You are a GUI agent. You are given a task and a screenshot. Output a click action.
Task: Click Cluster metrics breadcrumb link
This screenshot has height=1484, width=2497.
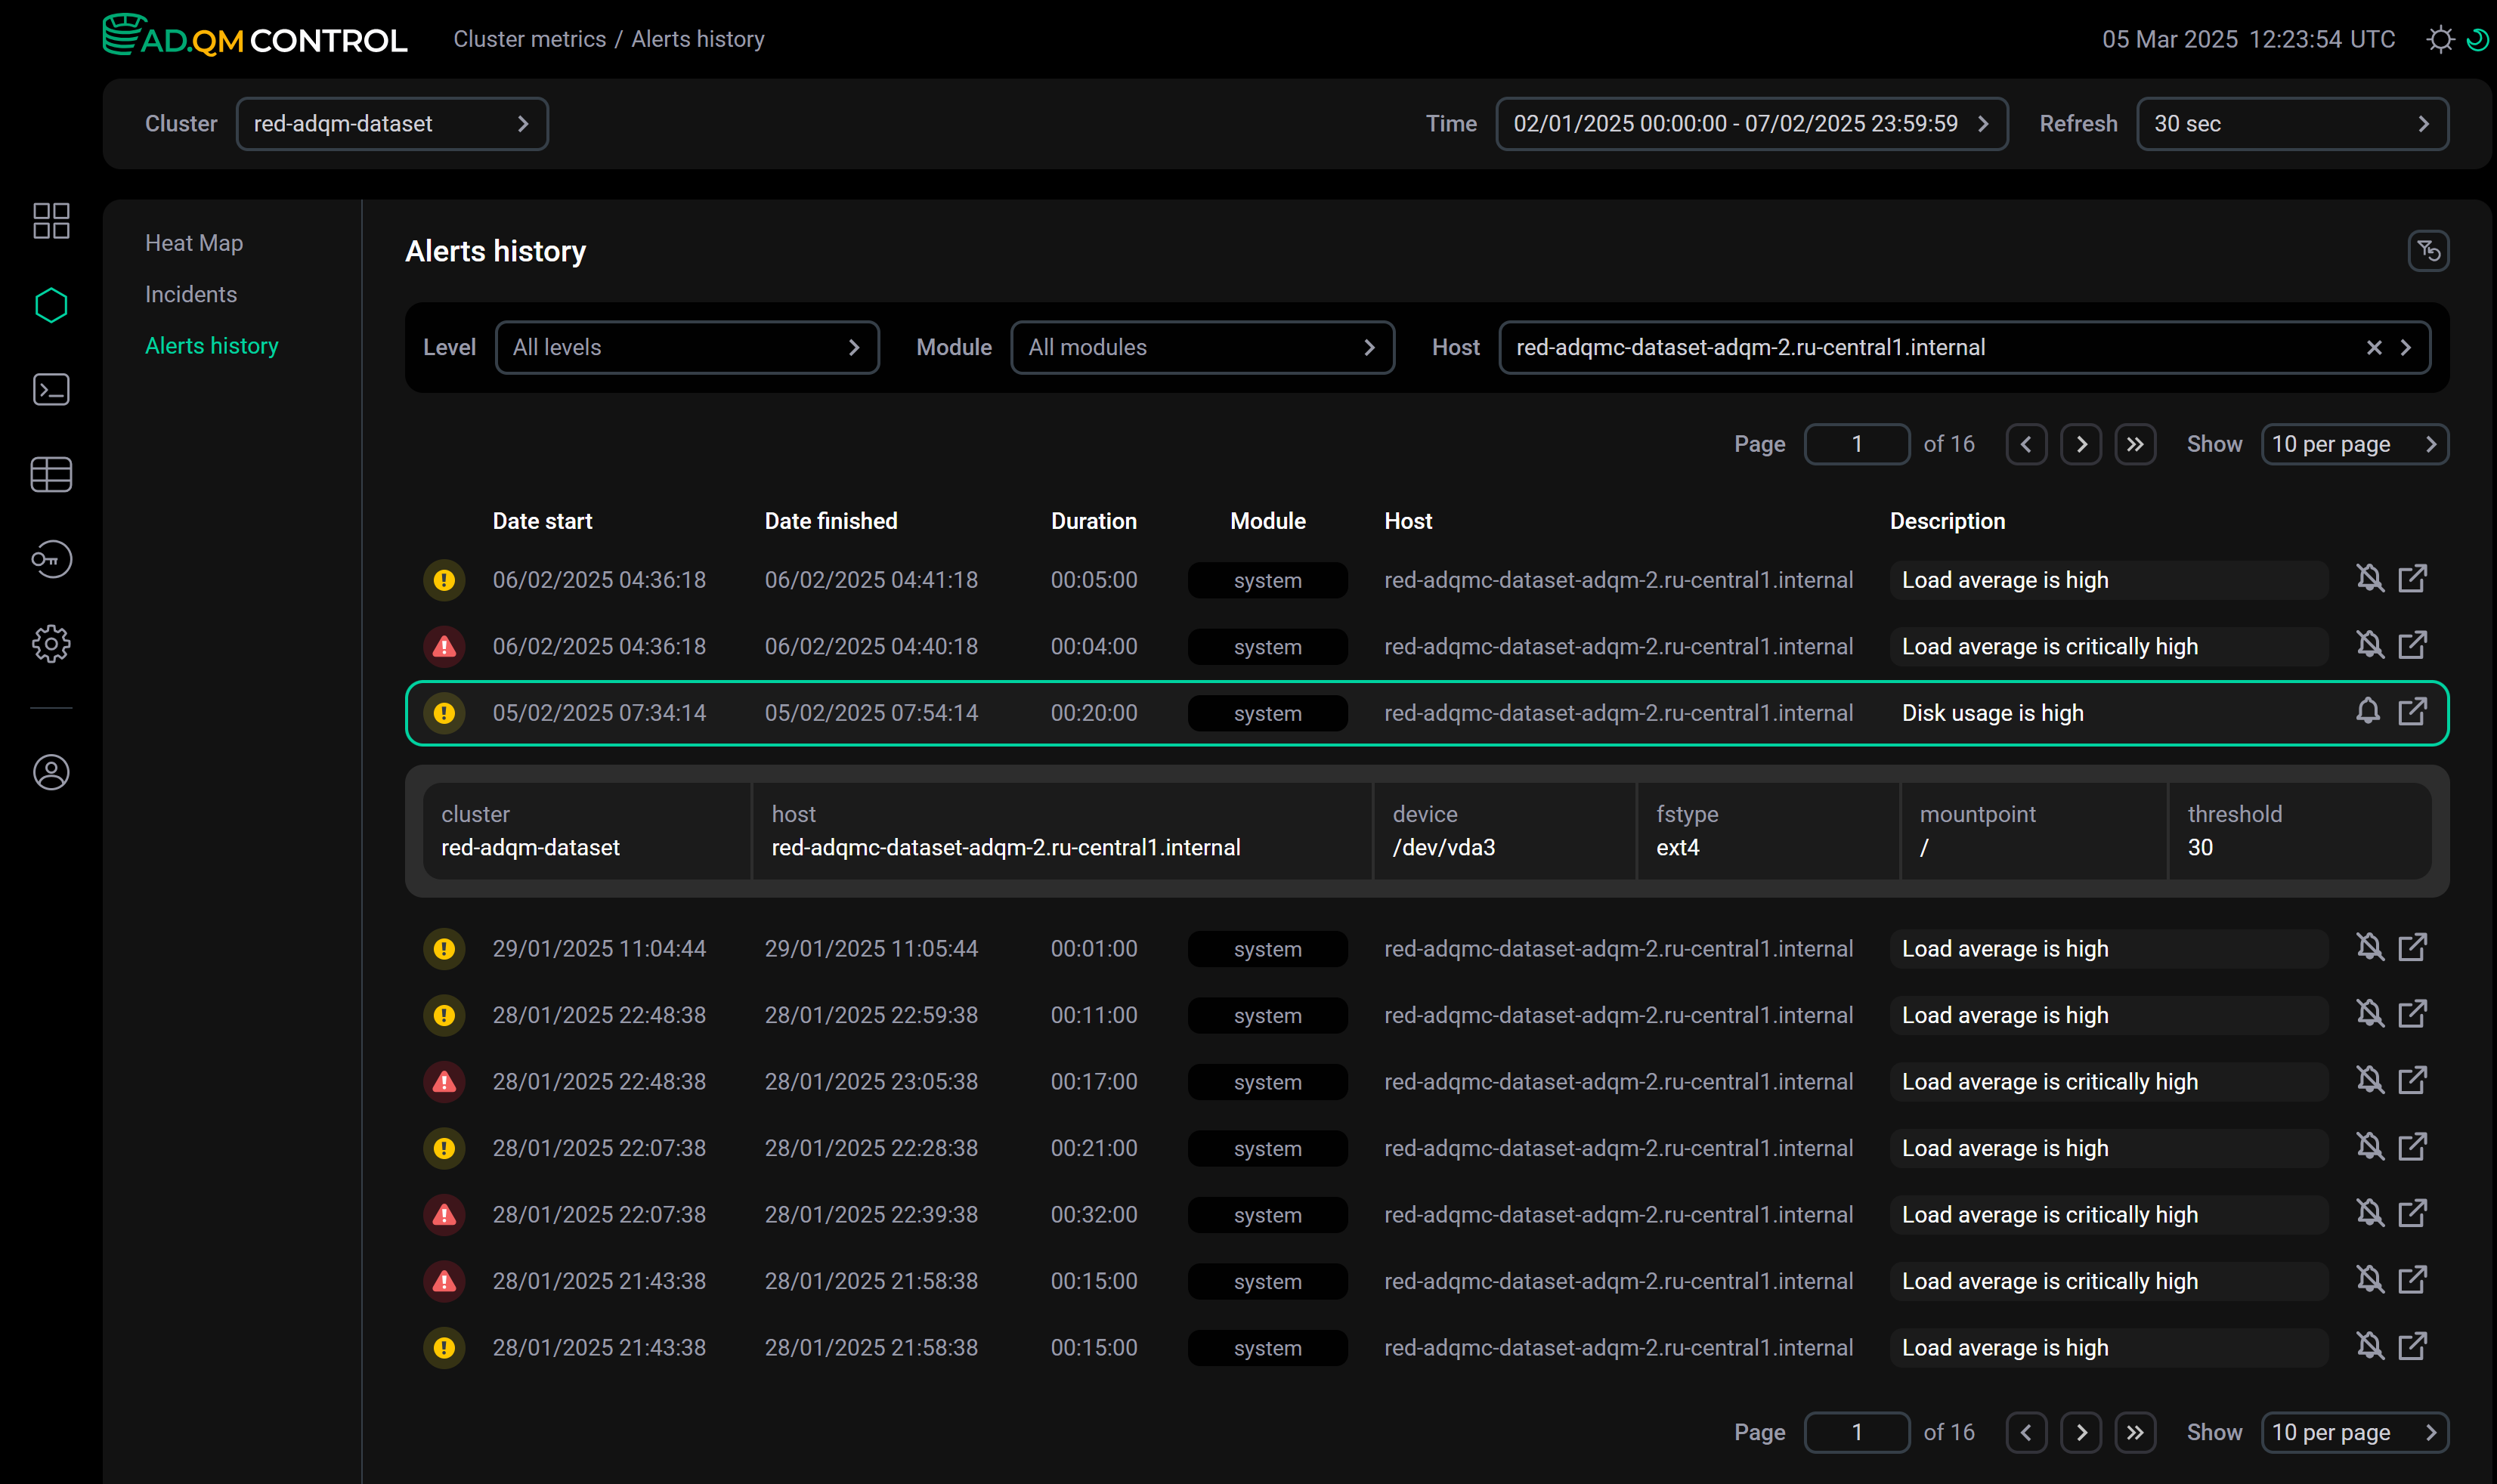pyautogui.click(x=529, y=39)
